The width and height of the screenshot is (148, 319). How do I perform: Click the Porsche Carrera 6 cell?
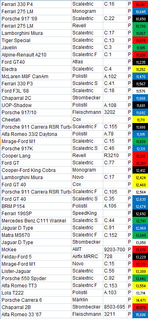point(36,300)
